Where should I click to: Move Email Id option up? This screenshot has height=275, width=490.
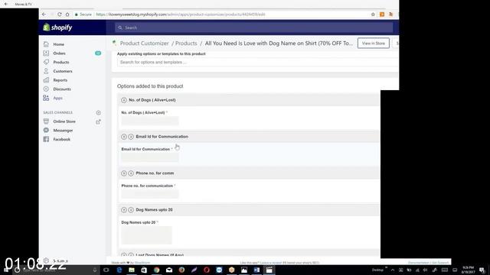pos(124,137)
